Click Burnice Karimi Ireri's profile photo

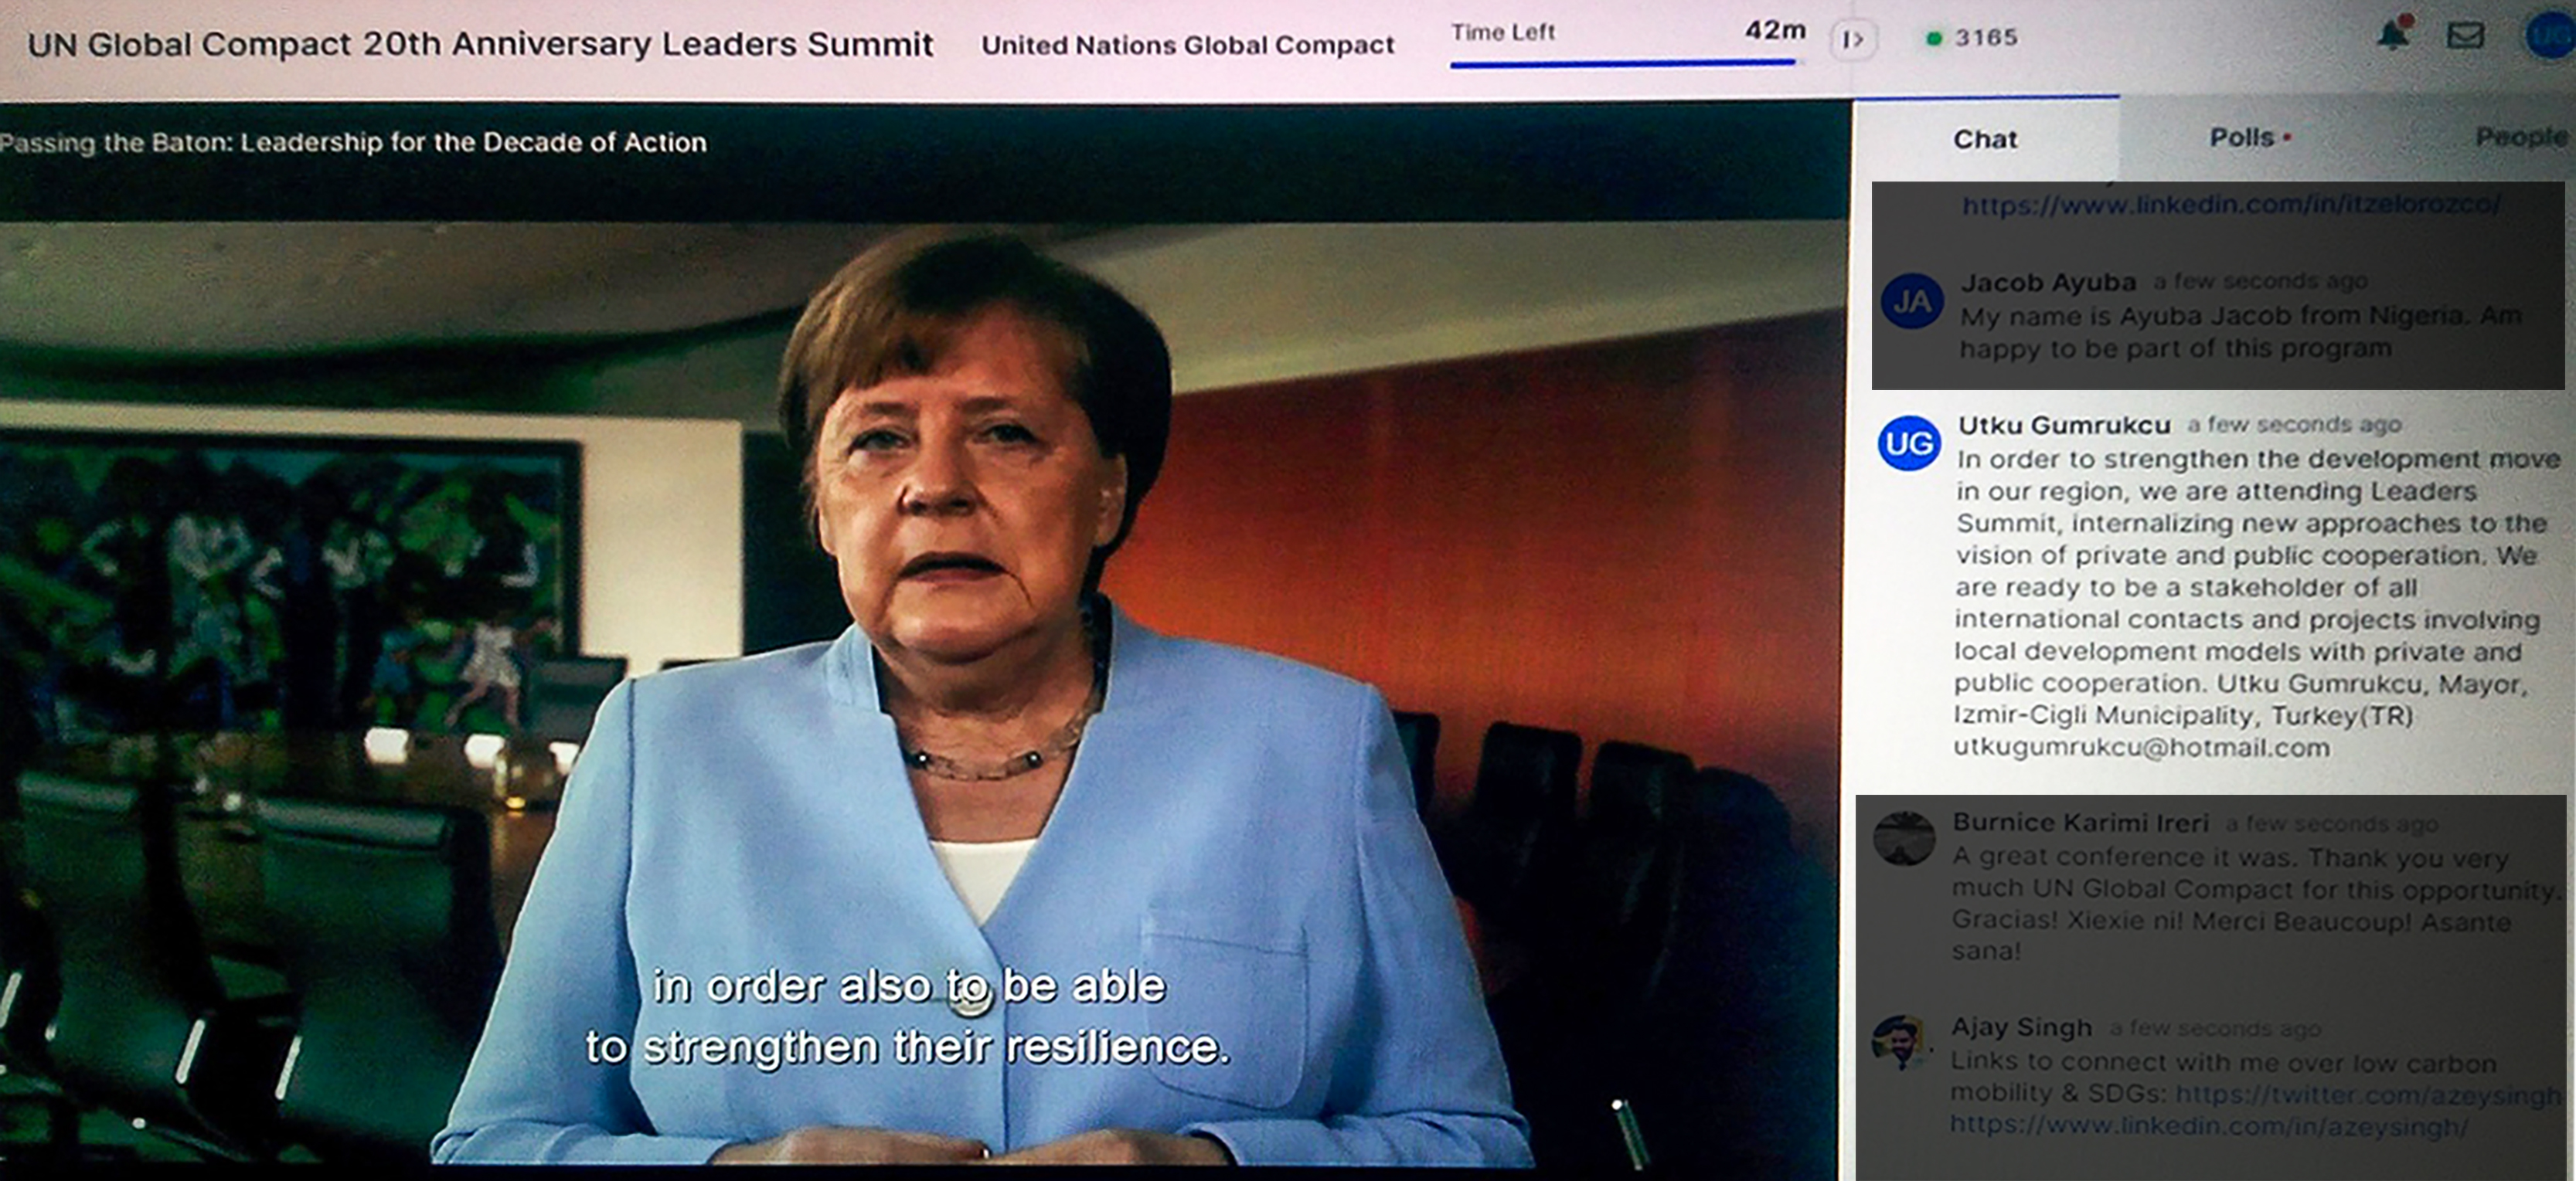pyautogui.click(x=1904, y=838)
